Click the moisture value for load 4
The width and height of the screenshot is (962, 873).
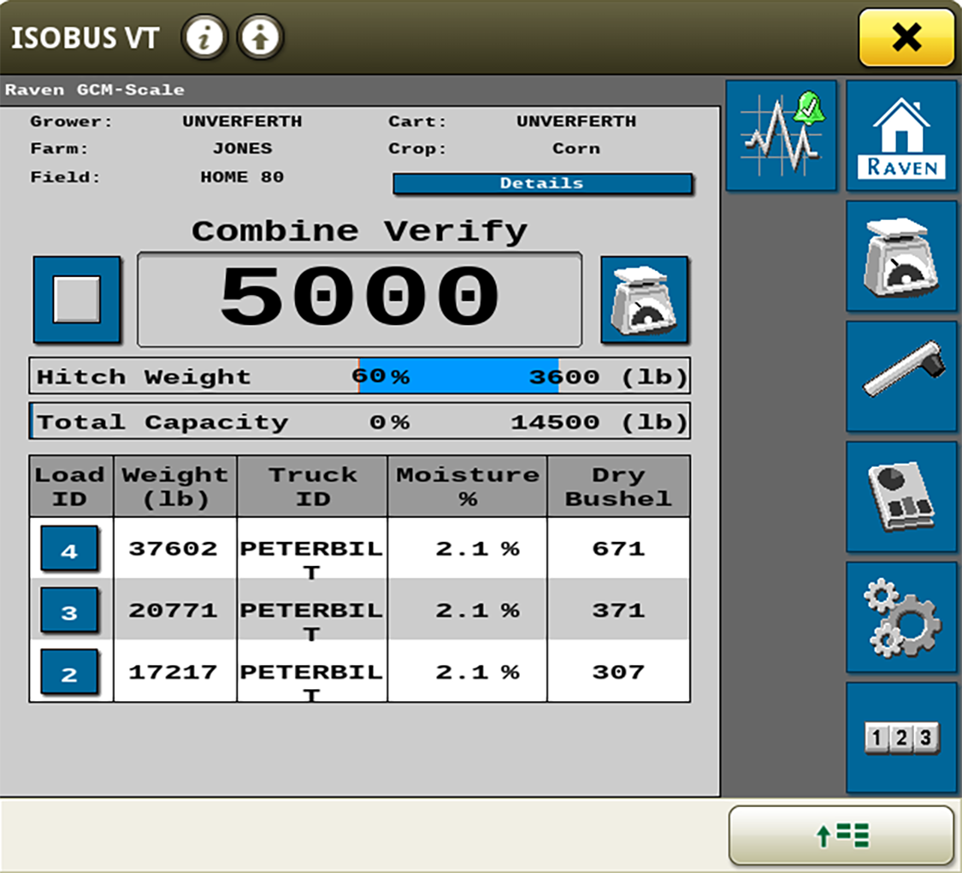477,548
